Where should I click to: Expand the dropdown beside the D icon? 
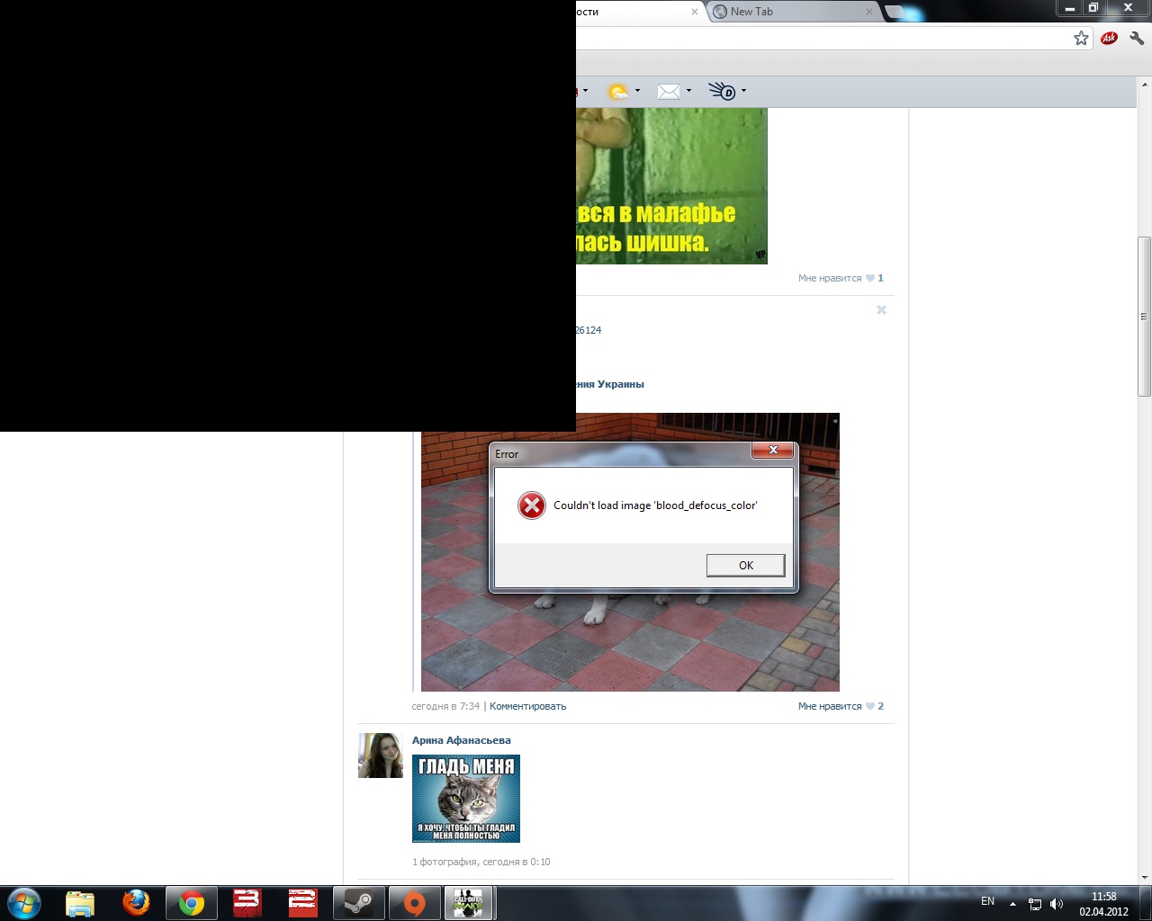(743, 91)
